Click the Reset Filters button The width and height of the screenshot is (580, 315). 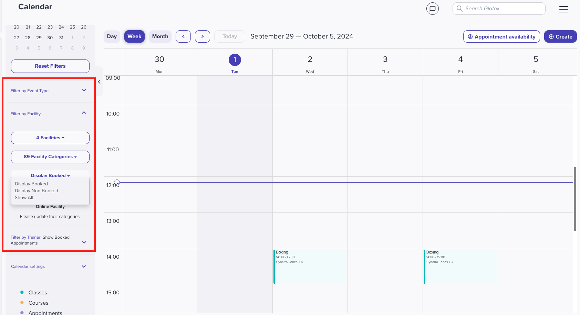(x=50, y=66)
